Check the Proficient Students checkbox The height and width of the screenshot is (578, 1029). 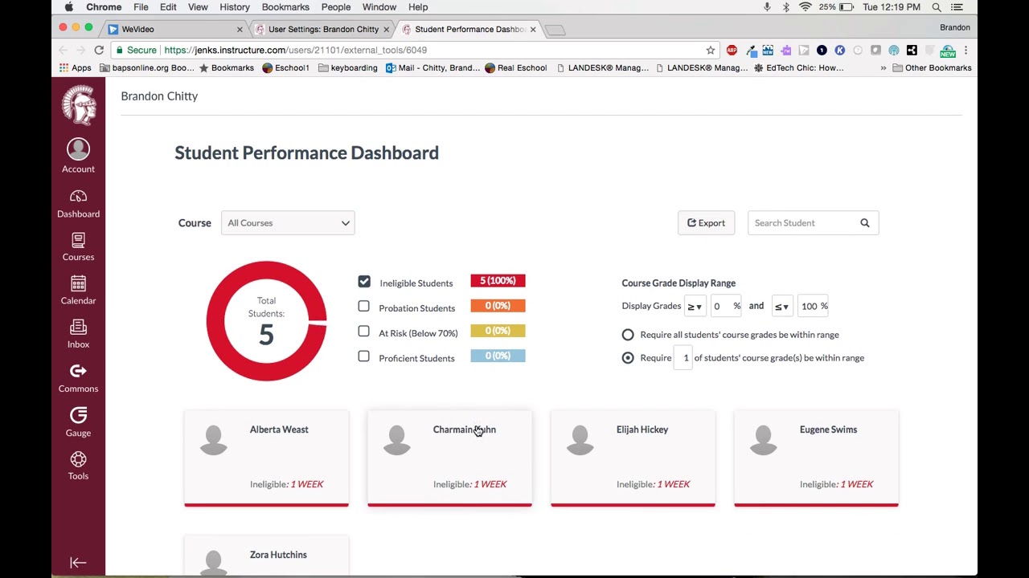point(364,356)
